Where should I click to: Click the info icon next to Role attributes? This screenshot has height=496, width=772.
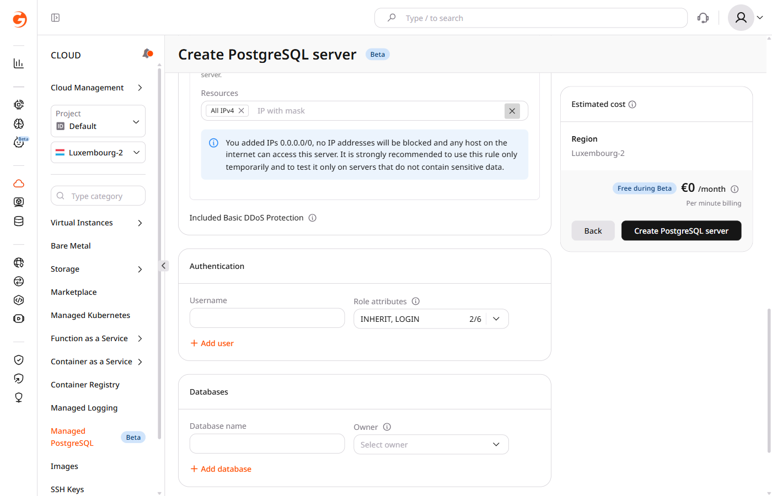pyautogui.click(x=416, y=301)
